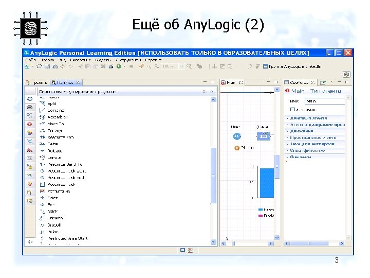Select the Batch block
Image resolution: width=370 pixels, height=278 pixels.
click(x=49, y=212)
